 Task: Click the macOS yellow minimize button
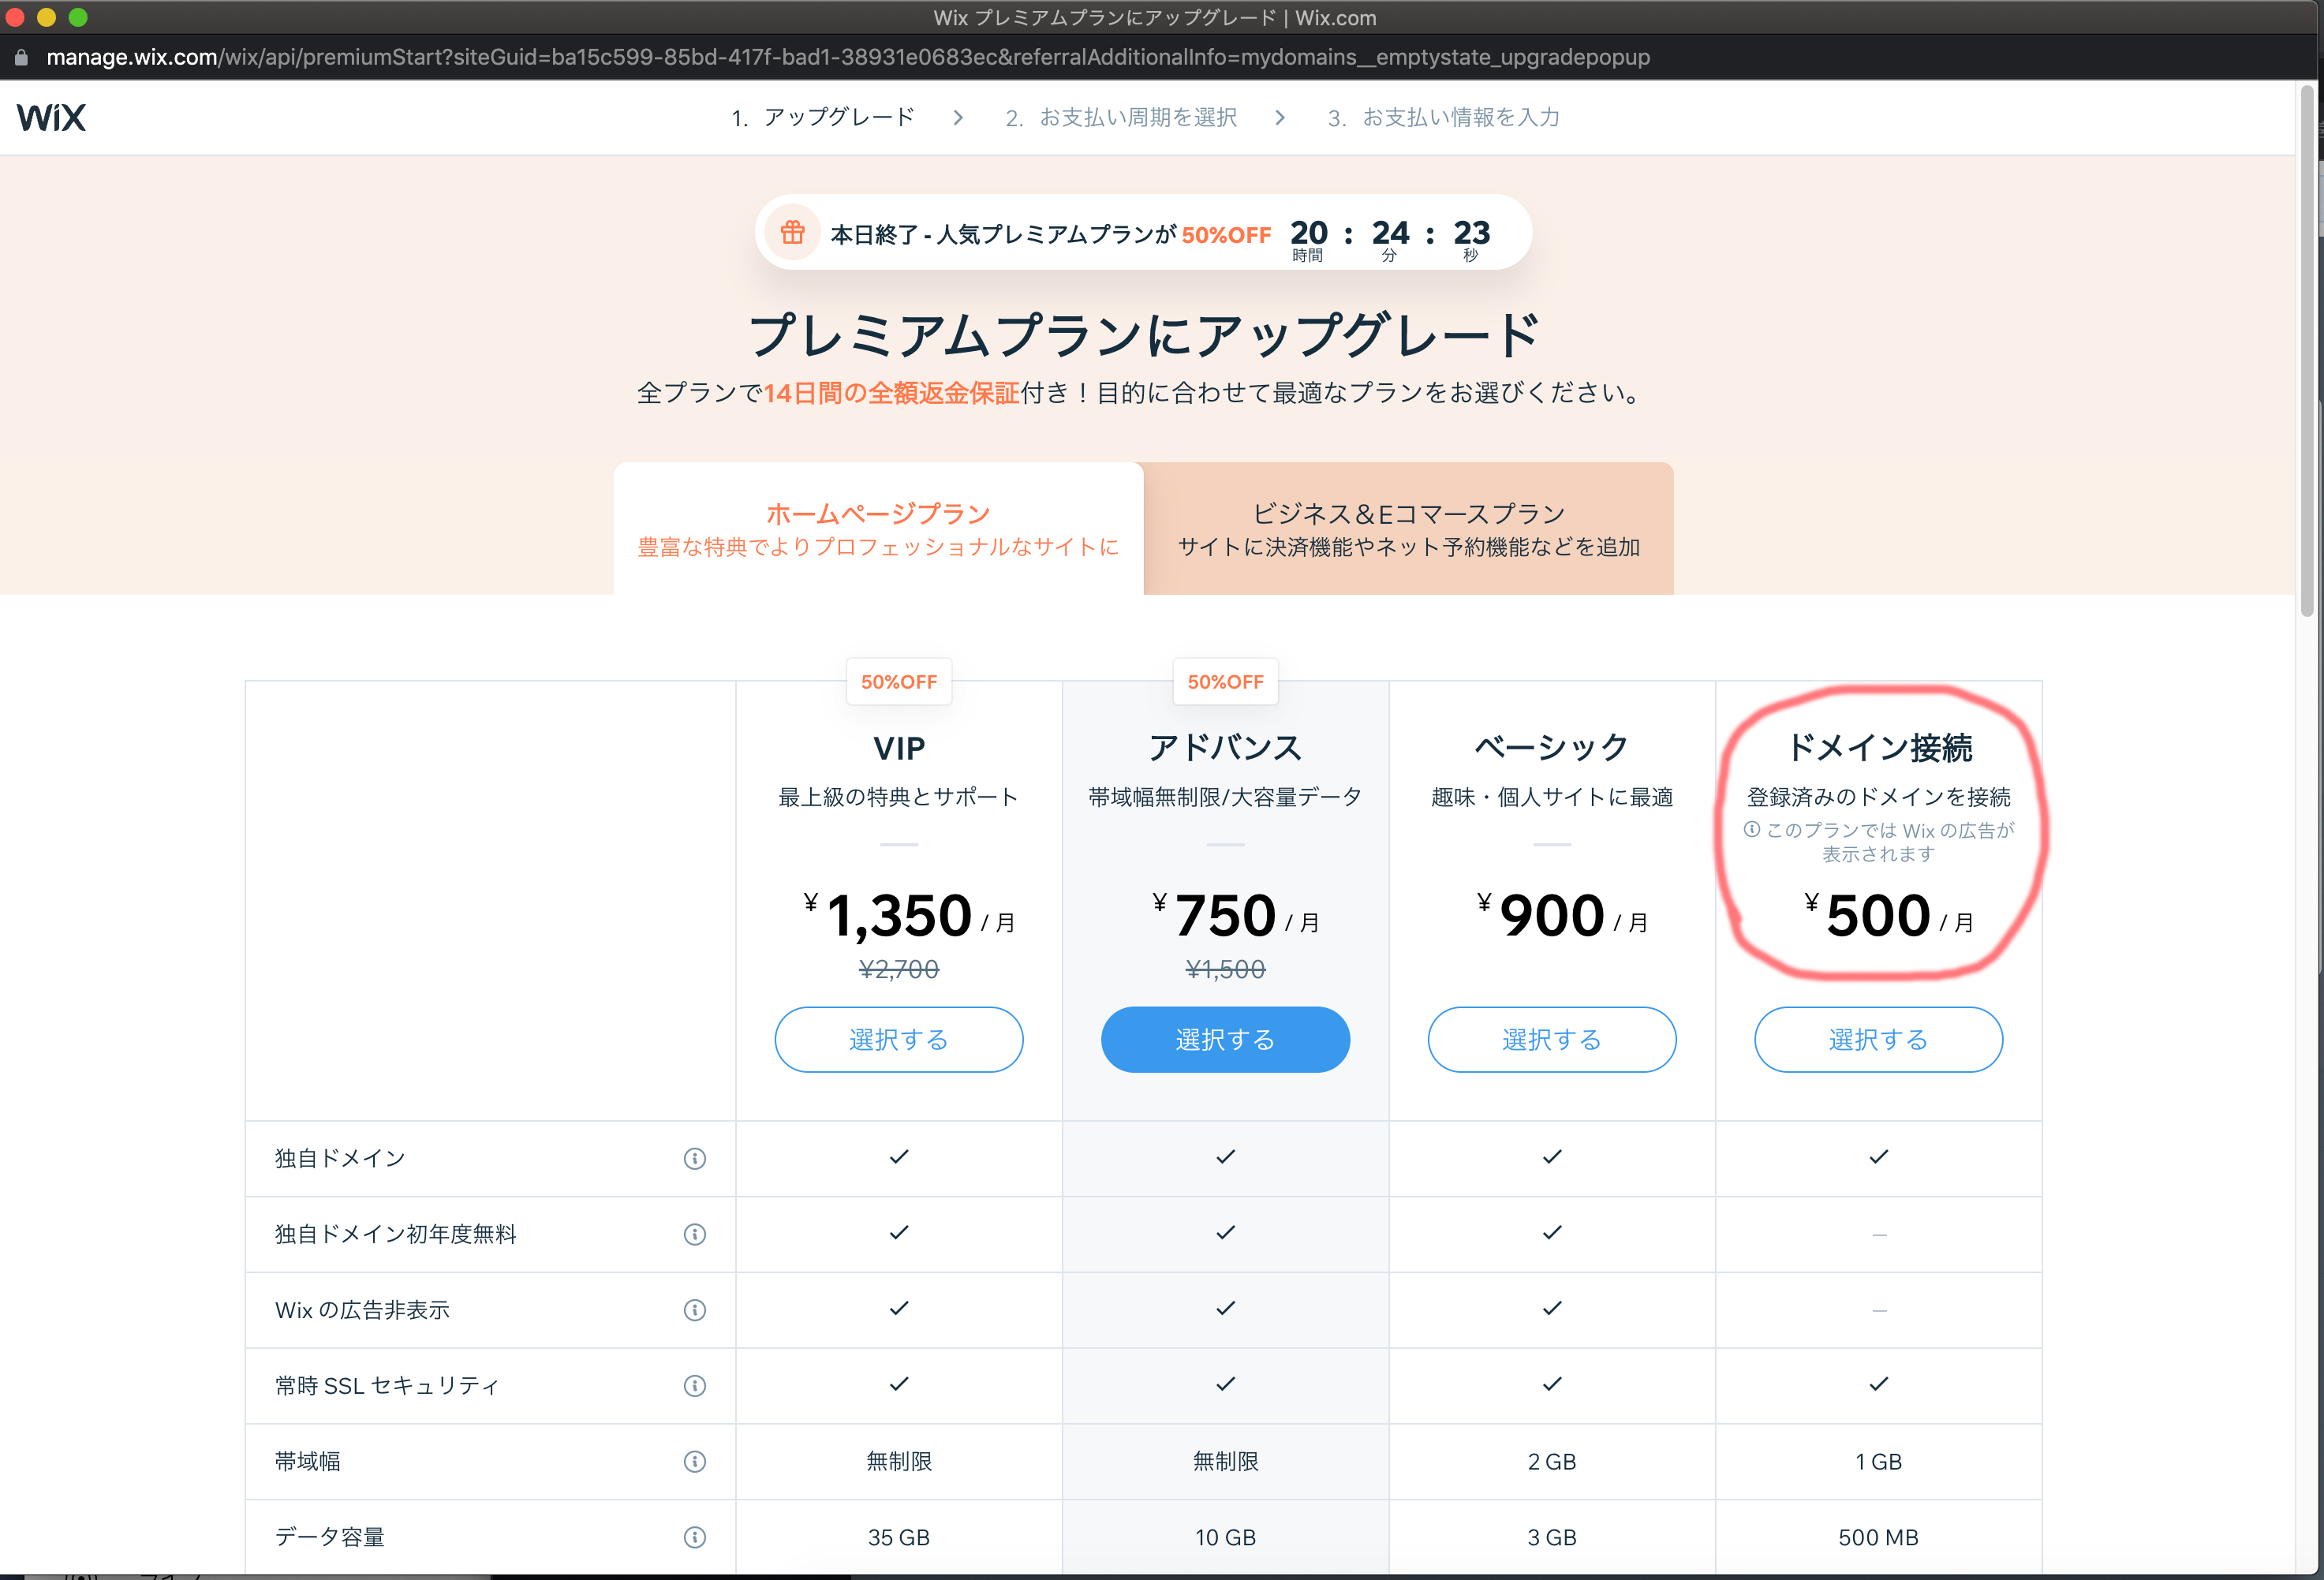46,17
